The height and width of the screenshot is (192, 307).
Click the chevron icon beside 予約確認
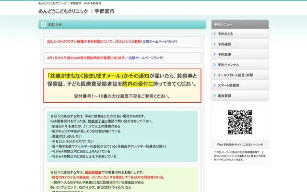(x=214, y=44)
